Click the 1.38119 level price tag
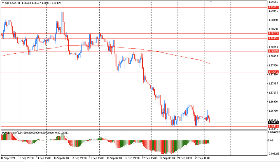Viewport: 280px width, 162px height. pyautogui.click(x=273, y=51)
